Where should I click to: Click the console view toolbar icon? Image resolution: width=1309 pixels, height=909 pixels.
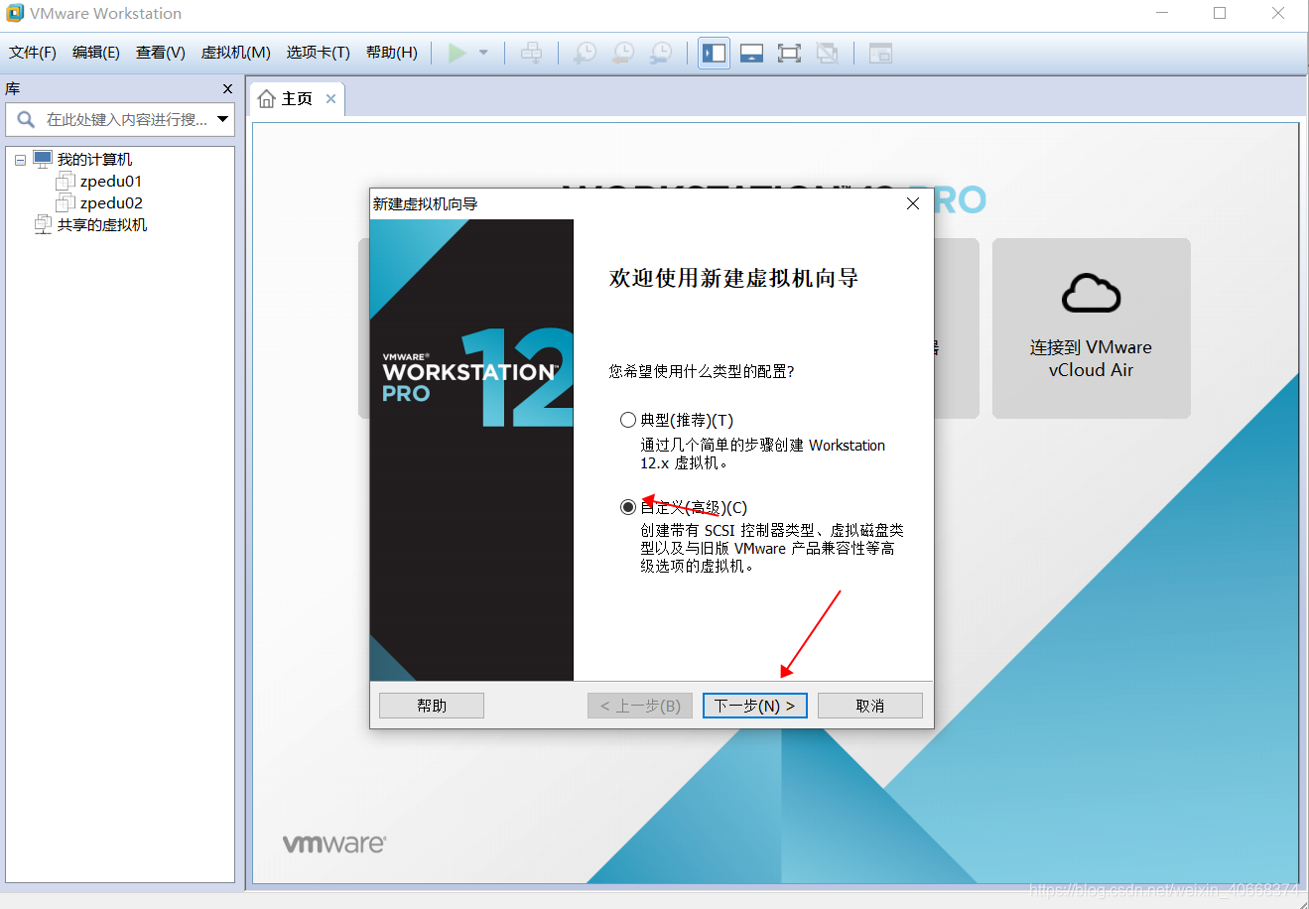pyautogui.click(x=880, y=53)
